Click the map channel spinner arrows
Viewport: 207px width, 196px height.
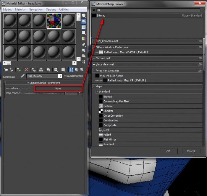(x=80, y=93)
